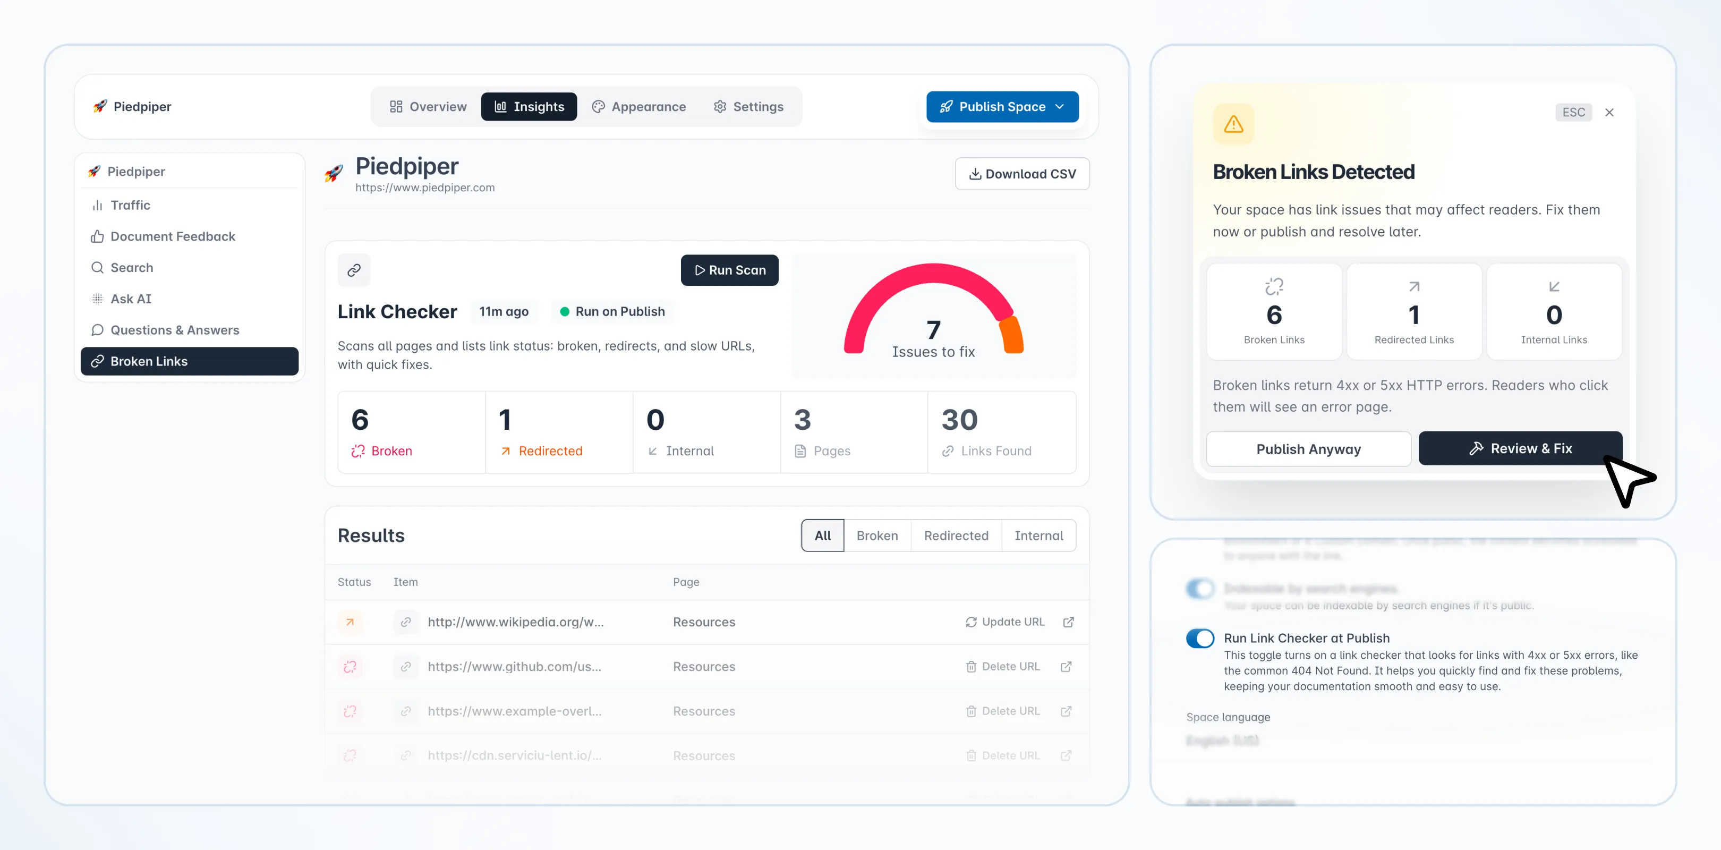Click broken status icon on github row

[350, 667]
